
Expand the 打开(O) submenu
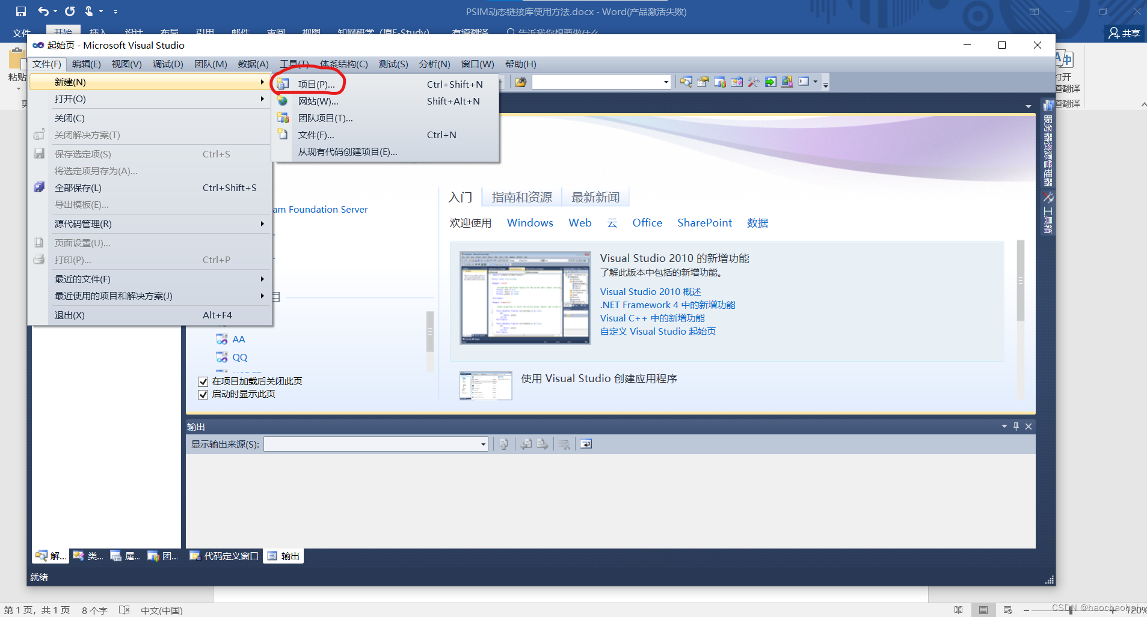(150, 99)
